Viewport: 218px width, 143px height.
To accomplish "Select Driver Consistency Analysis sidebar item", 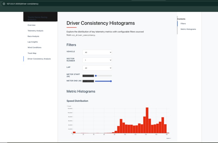I will (x=39, y=59).
